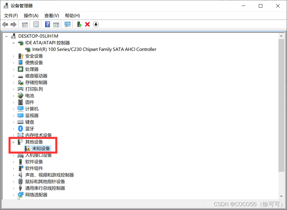Image resolution: width=287 pixels, height=210 pixels.
Task: Close the 设备管理器 window
Action: (x=278, y=6)
